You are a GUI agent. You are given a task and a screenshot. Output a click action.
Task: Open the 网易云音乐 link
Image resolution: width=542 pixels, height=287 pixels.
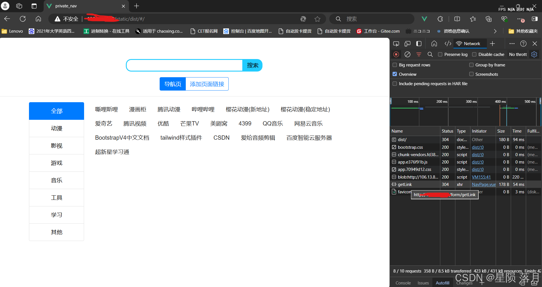[x=308, y=123]
